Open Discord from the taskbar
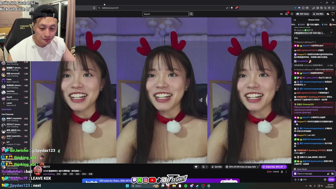 coord(192,186)
